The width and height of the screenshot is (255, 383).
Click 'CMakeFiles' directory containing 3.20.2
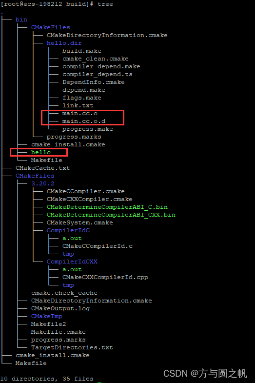pyautogui.click(x=35, y=176)
